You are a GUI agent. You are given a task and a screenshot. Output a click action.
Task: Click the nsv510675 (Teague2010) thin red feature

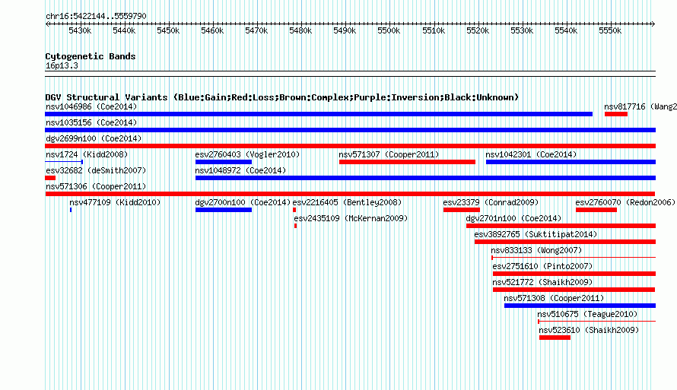click(596, 322)
